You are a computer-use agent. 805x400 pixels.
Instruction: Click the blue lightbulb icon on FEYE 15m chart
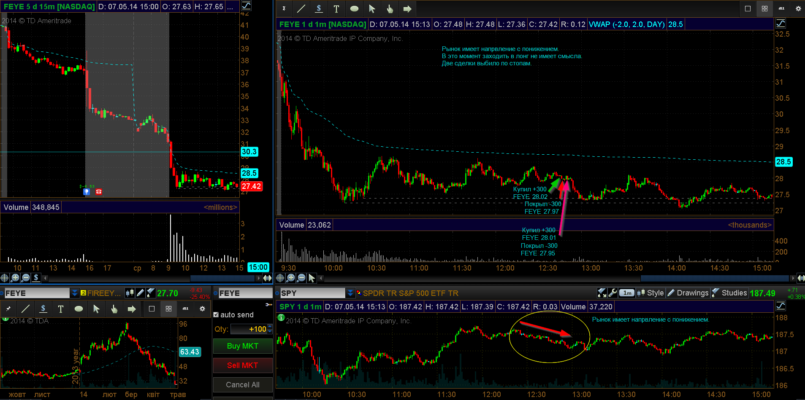click(x=87, y=192)
